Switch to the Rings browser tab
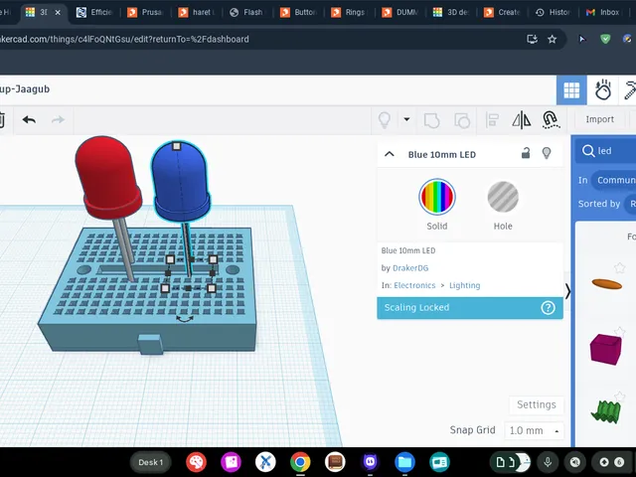Image resolution: width=636 pixels, height=477 pixels. click(349, 13)
